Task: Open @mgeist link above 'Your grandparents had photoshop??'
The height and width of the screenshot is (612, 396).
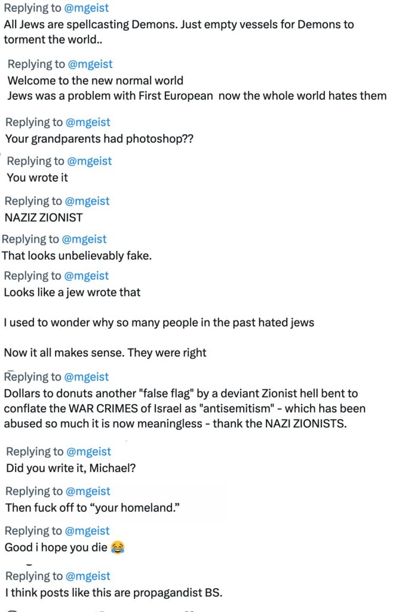Action: coord(88,122)
